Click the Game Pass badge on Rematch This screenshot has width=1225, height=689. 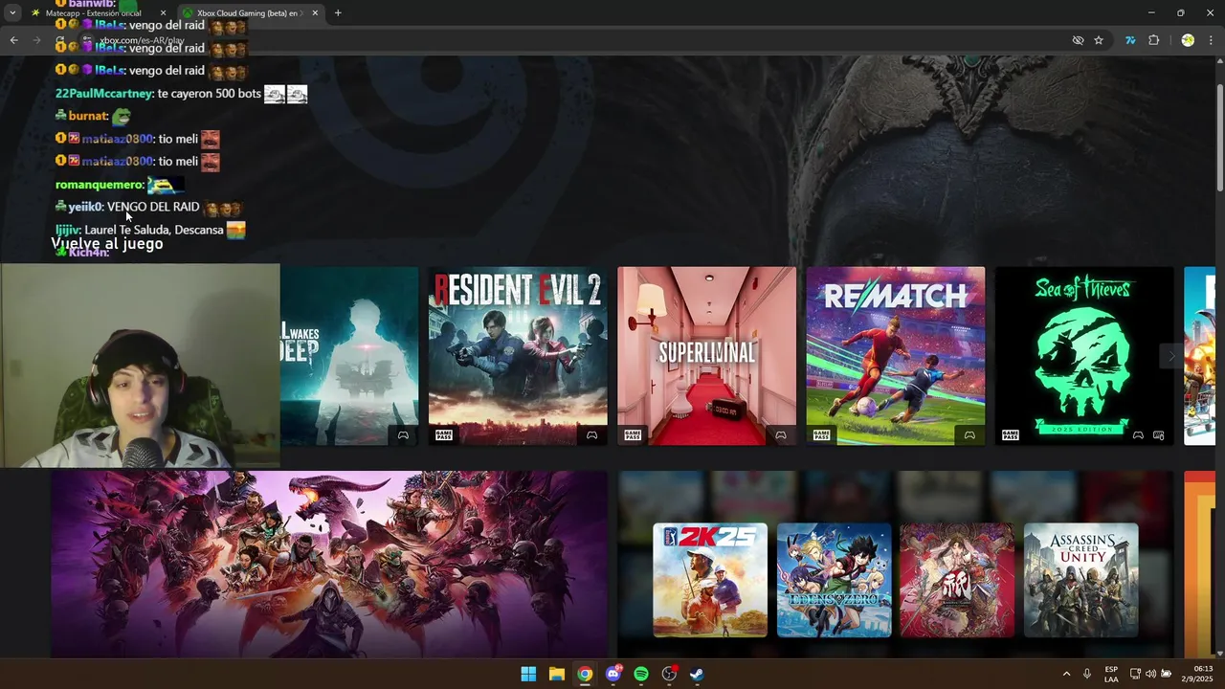822,435
